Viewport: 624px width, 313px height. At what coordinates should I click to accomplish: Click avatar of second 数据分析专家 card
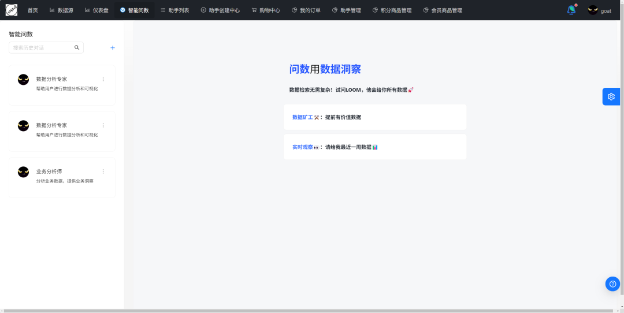point(24,126)
